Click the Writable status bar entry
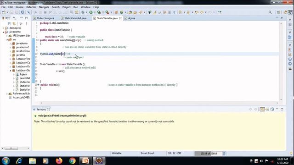 click(117, 153)
